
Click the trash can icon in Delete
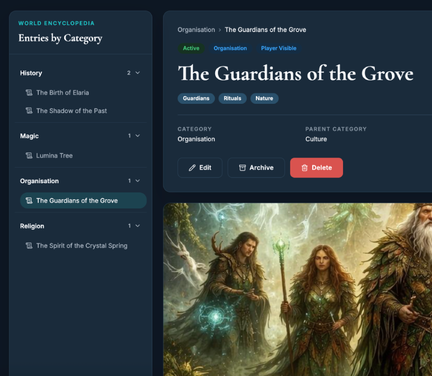[305, 168]
